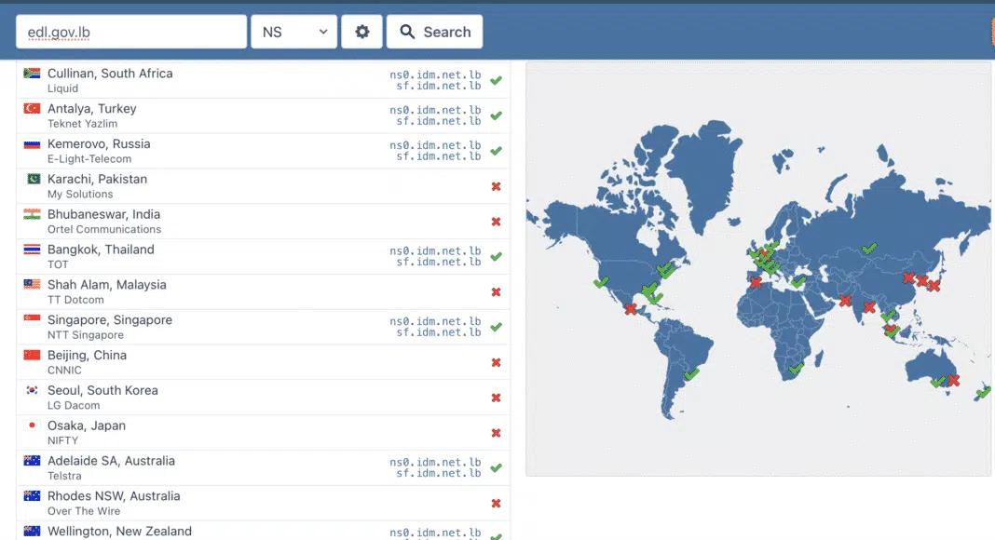Click the red X status for Karachi
The image size is (995, 540).
point(496,186)
